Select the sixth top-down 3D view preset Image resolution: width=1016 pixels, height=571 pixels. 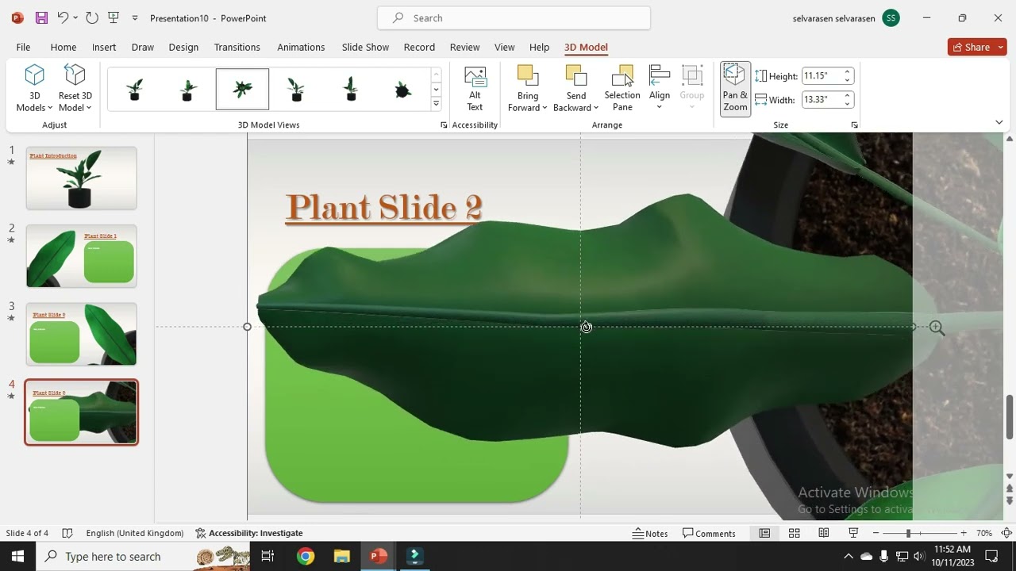click(x=403, y=89)
